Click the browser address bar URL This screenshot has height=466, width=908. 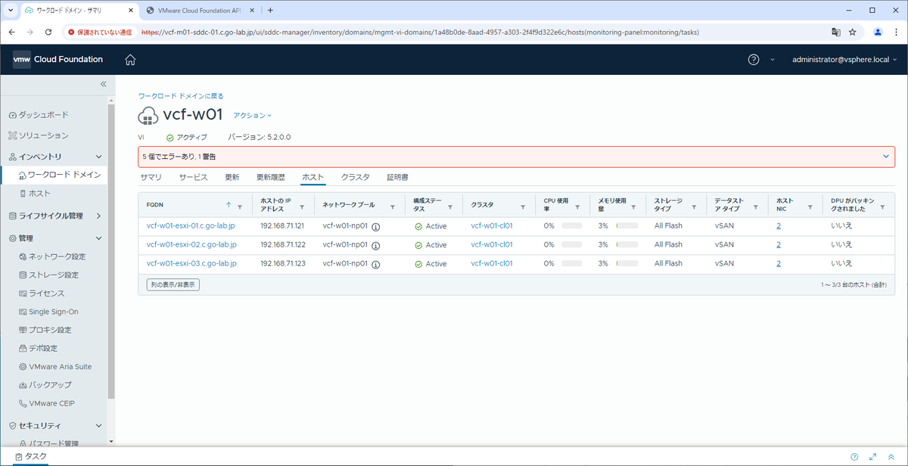pyautogui.click(x=420, y=33)
